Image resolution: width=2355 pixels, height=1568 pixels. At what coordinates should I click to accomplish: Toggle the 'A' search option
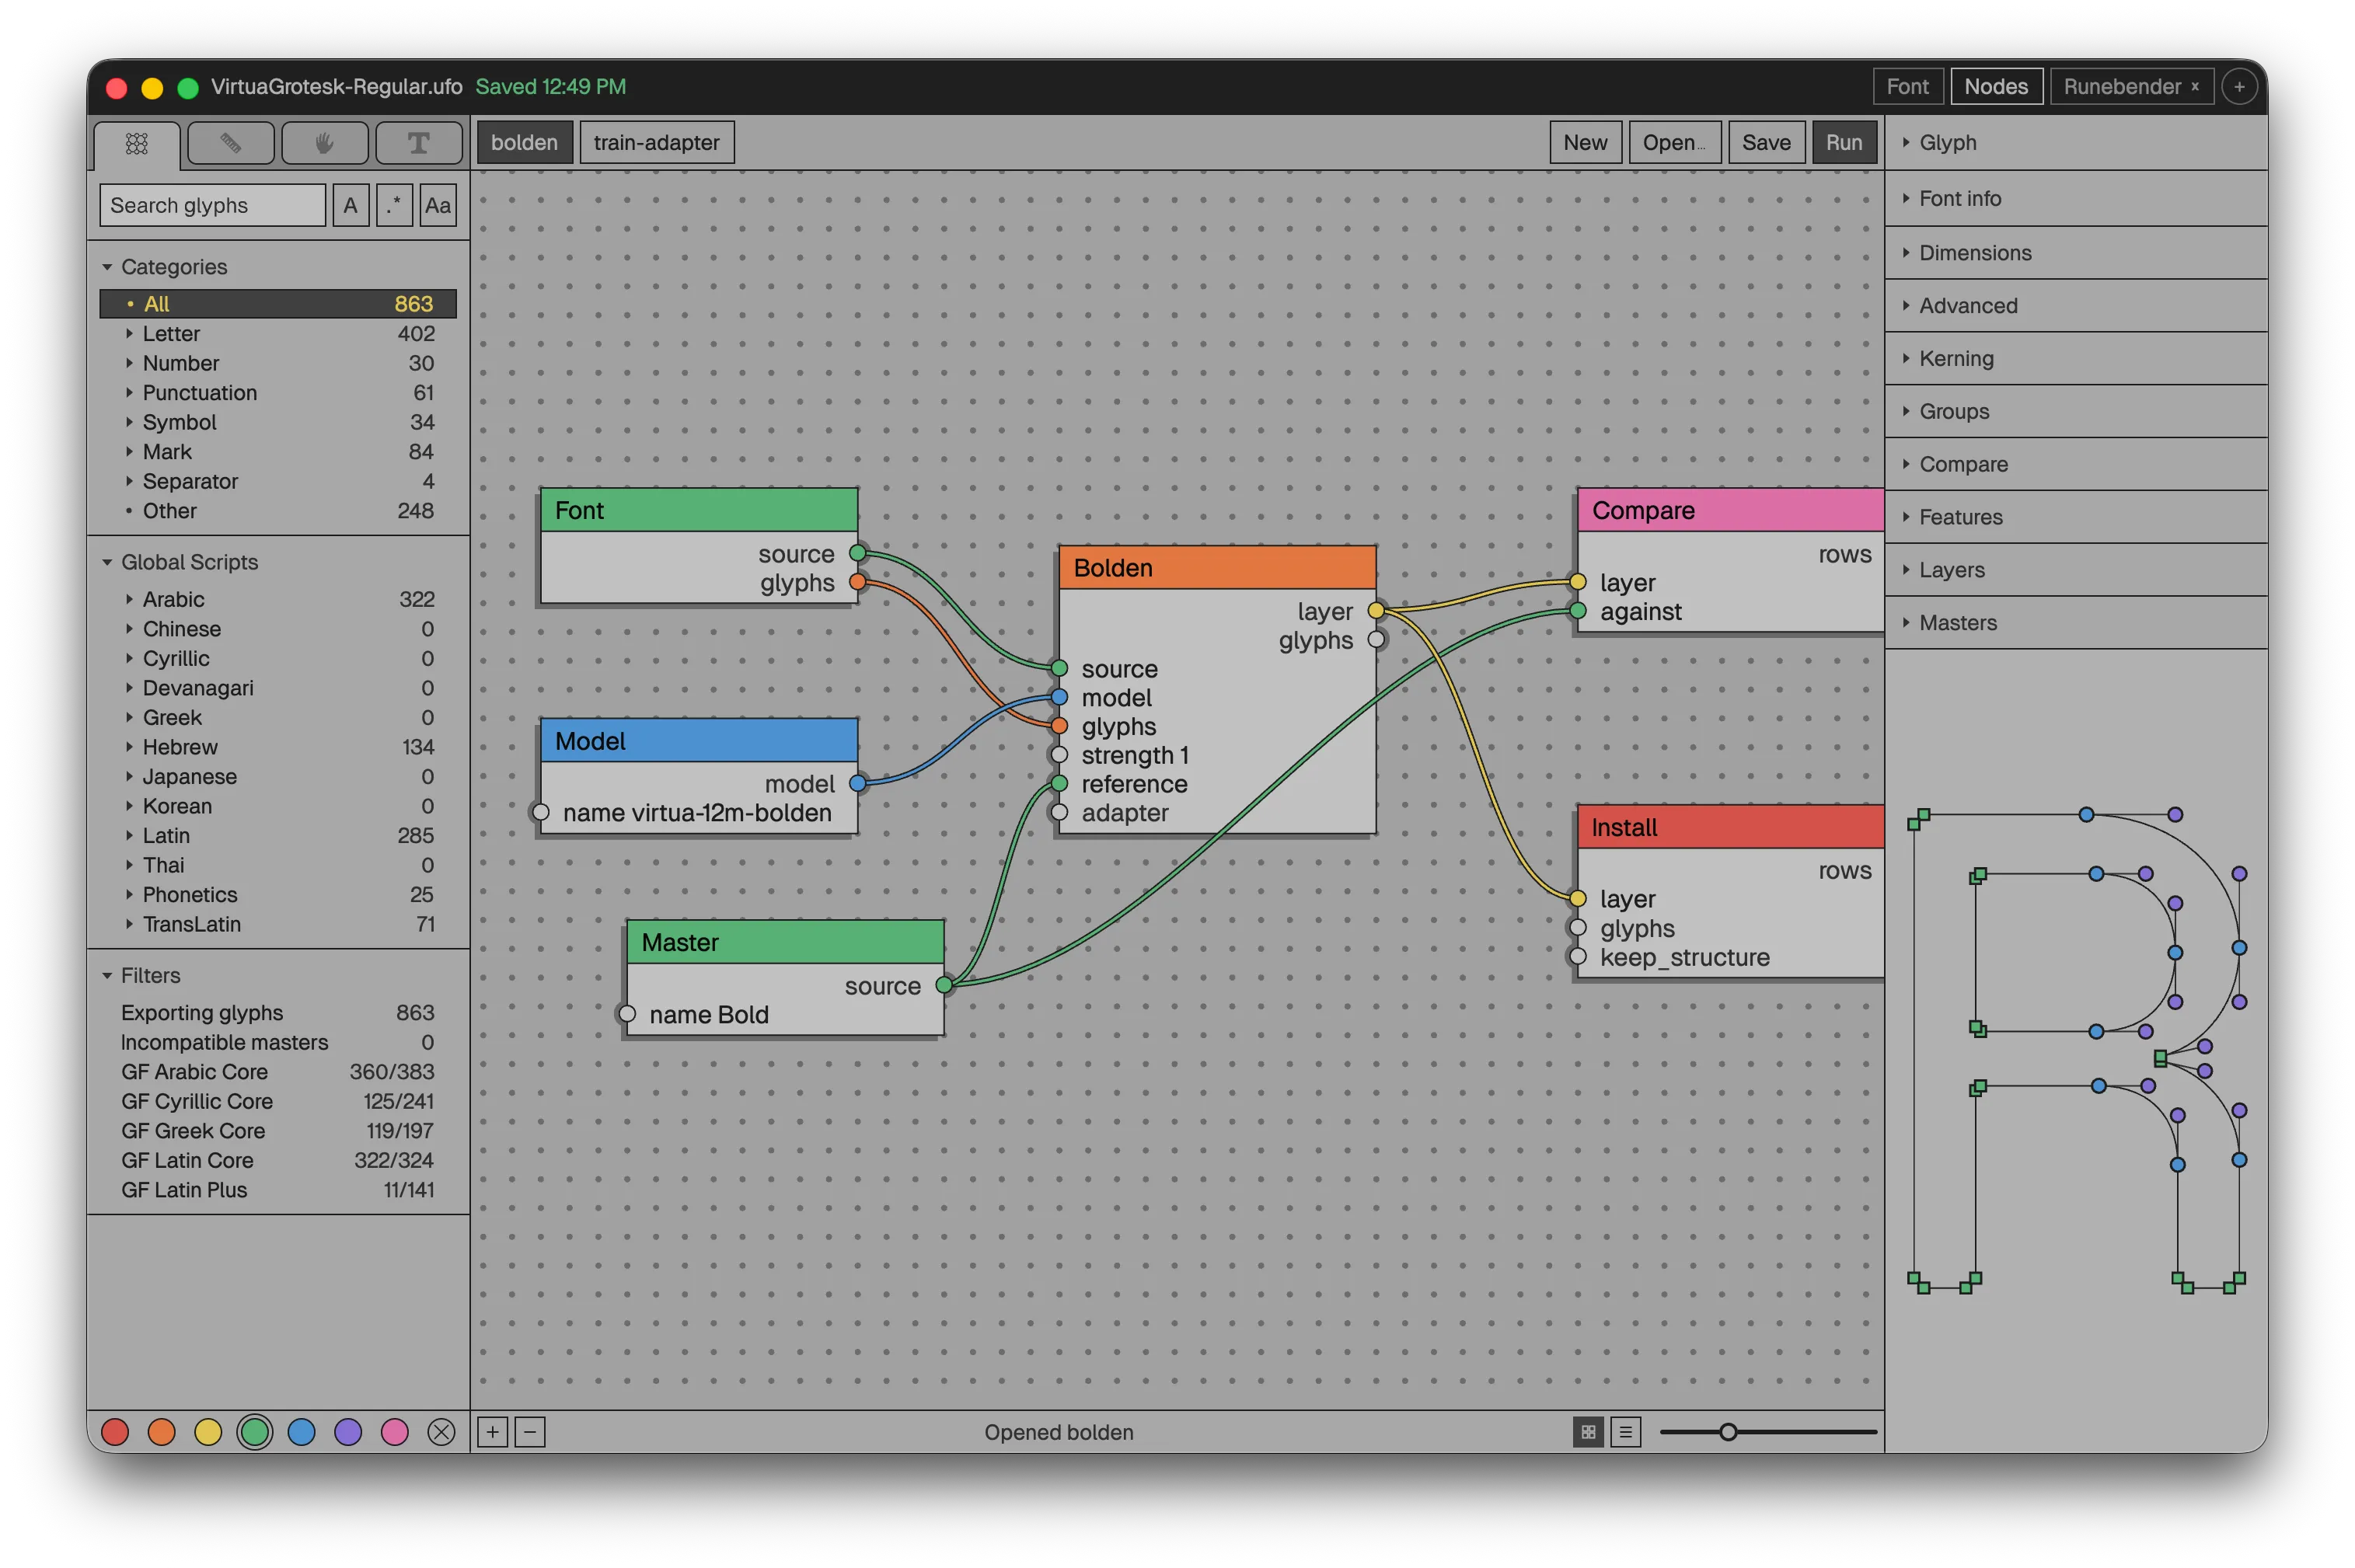(350, 205)
